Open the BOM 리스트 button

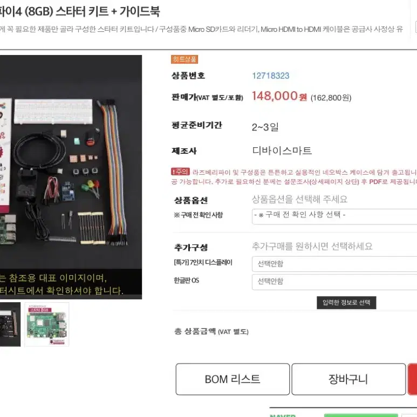tap(233, 379)
